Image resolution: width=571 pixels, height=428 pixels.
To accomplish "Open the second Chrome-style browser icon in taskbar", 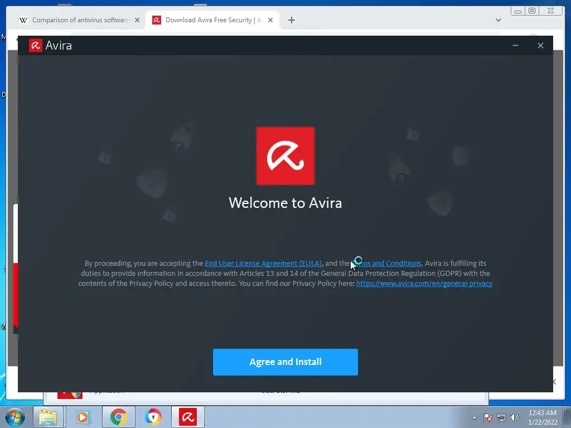I will click(x=153, y=417).
